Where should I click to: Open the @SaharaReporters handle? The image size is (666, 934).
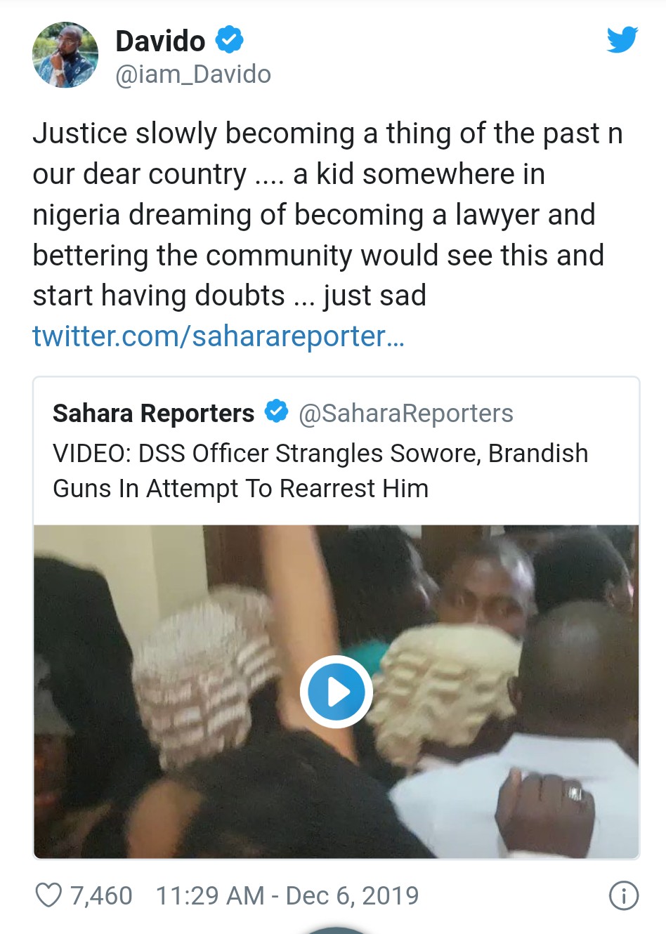click(x=406, y=414)
